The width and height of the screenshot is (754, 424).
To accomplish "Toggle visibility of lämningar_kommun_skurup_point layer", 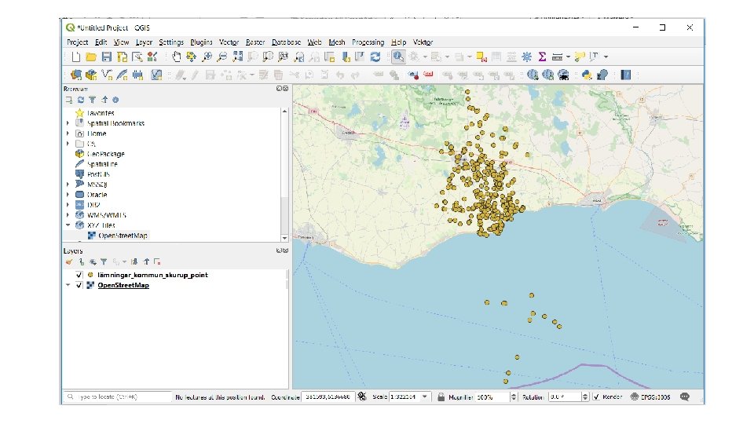I will 79,275.
